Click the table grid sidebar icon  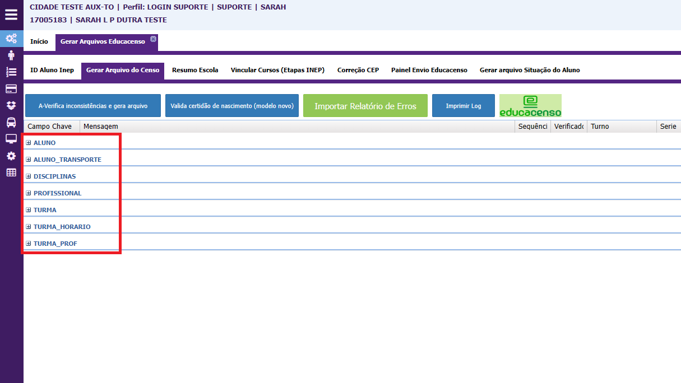tap(11, 172)
